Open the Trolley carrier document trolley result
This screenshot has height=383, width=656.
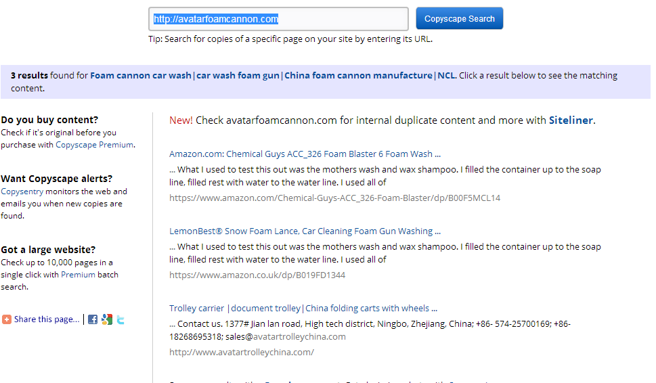coord(303,308)
